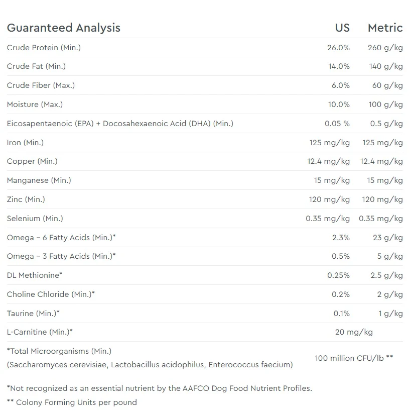Click the Zinc (Min.) row label
Screen dimensions: 411x412
pos(26,199)
